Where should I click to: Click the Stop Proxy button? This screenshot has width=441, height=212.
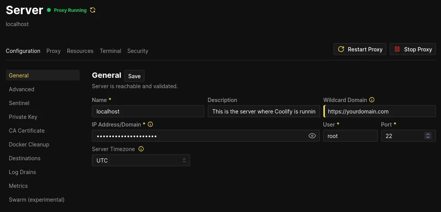pos(413,49)
